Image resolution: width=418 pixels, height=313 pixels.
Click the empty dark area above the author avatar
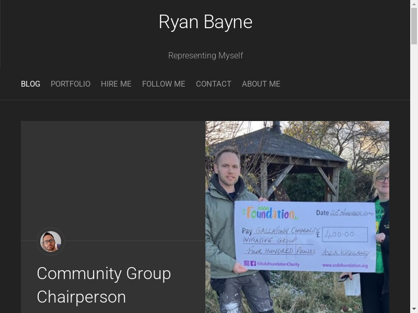pos(113,172)
